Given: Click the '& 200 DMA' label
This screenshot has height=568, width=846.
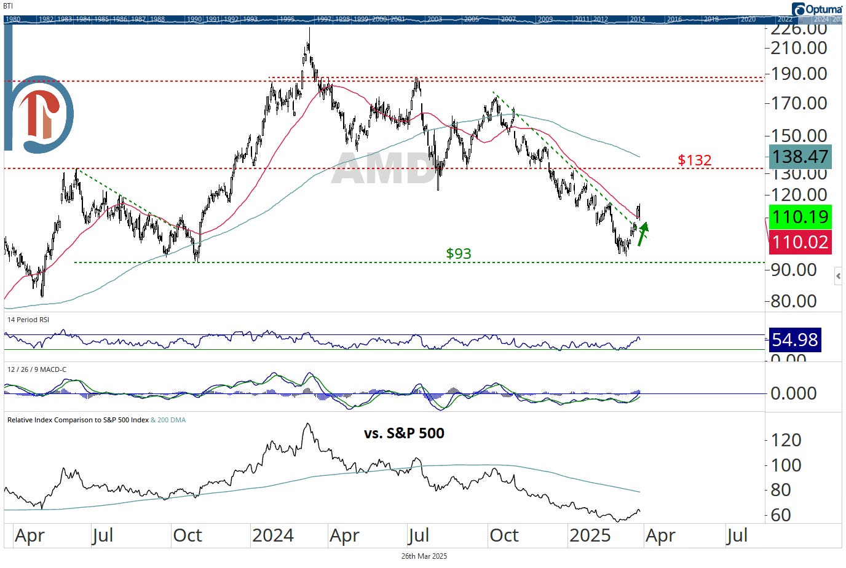Looking at the screenshot, I should point(168,420).
